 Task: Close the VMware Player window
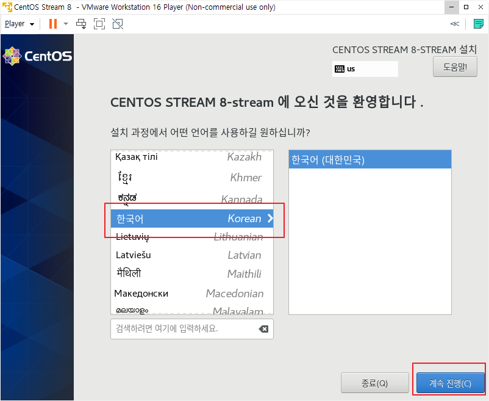tap(480, 7)
